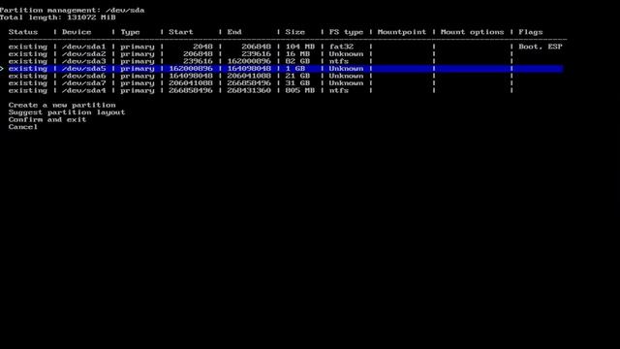Click the 'Boot, ESP' flags cell
The height and width of the screenshot is (349, 620).
pyautogui.click(x=541, y=47)
